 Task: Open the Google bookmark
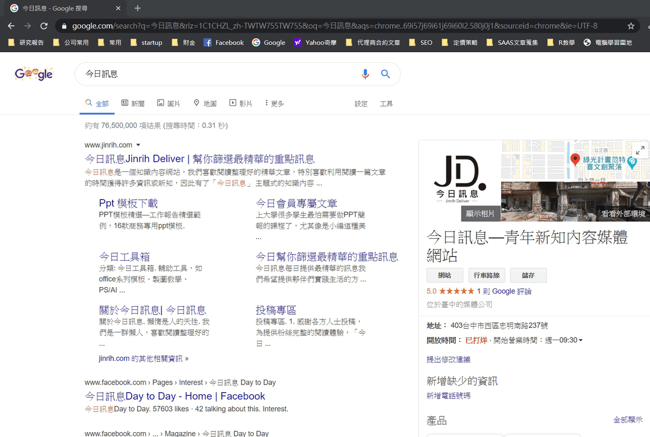pyautogui.click(x=269, y=42)
